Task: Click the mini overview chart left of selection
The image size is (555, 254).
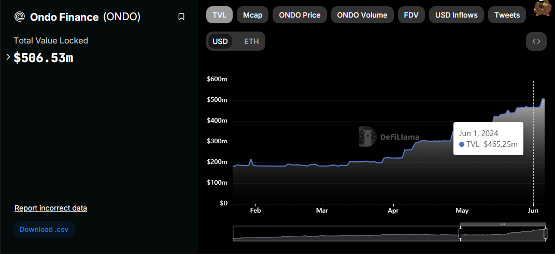Action: tap(346, 234)
